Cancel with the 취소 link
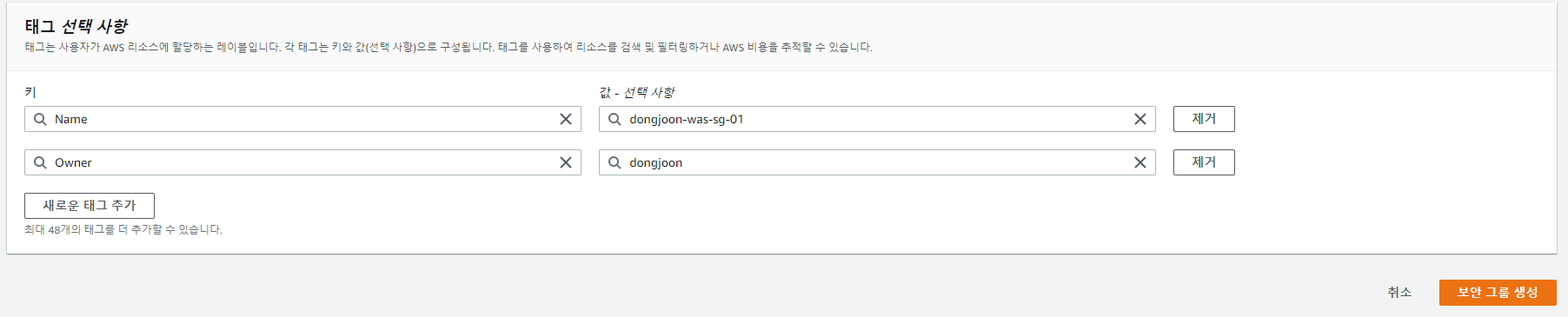The height and width of the screenshot is (317, 1568). pos(1399,293)
